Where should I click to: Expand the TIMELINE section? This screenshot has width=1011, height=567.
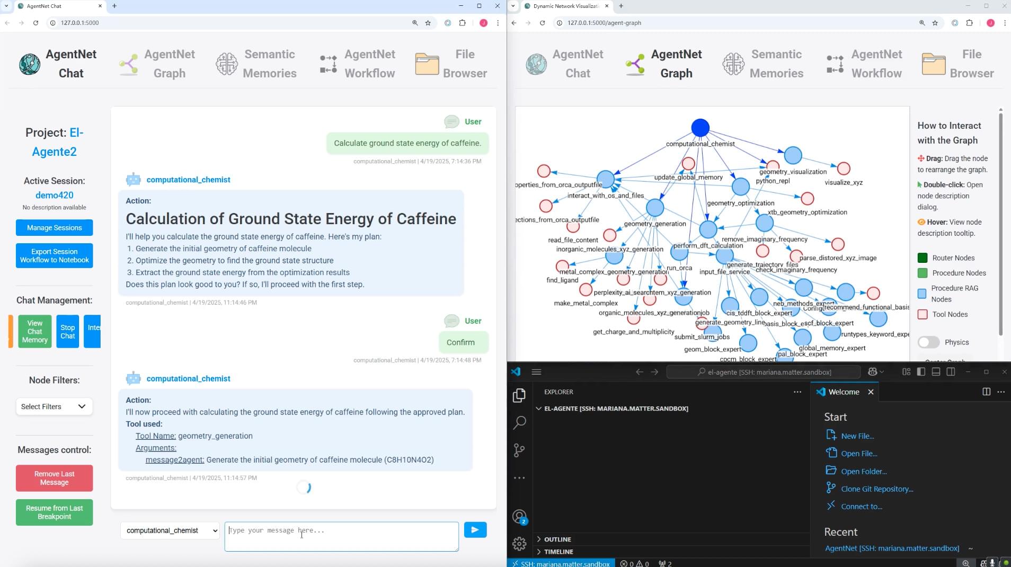(558, 552)
